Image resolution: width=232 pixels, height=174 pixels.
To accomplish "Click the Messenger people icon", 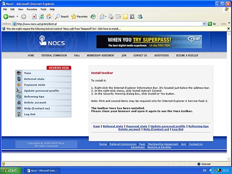I will 140,17.
